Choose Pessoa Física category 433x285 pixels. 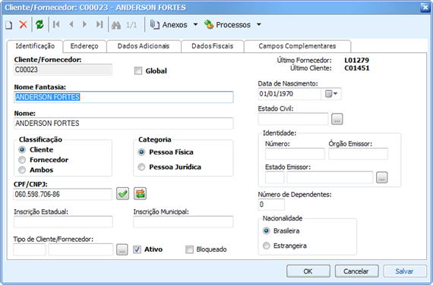(x=141, y=152)
